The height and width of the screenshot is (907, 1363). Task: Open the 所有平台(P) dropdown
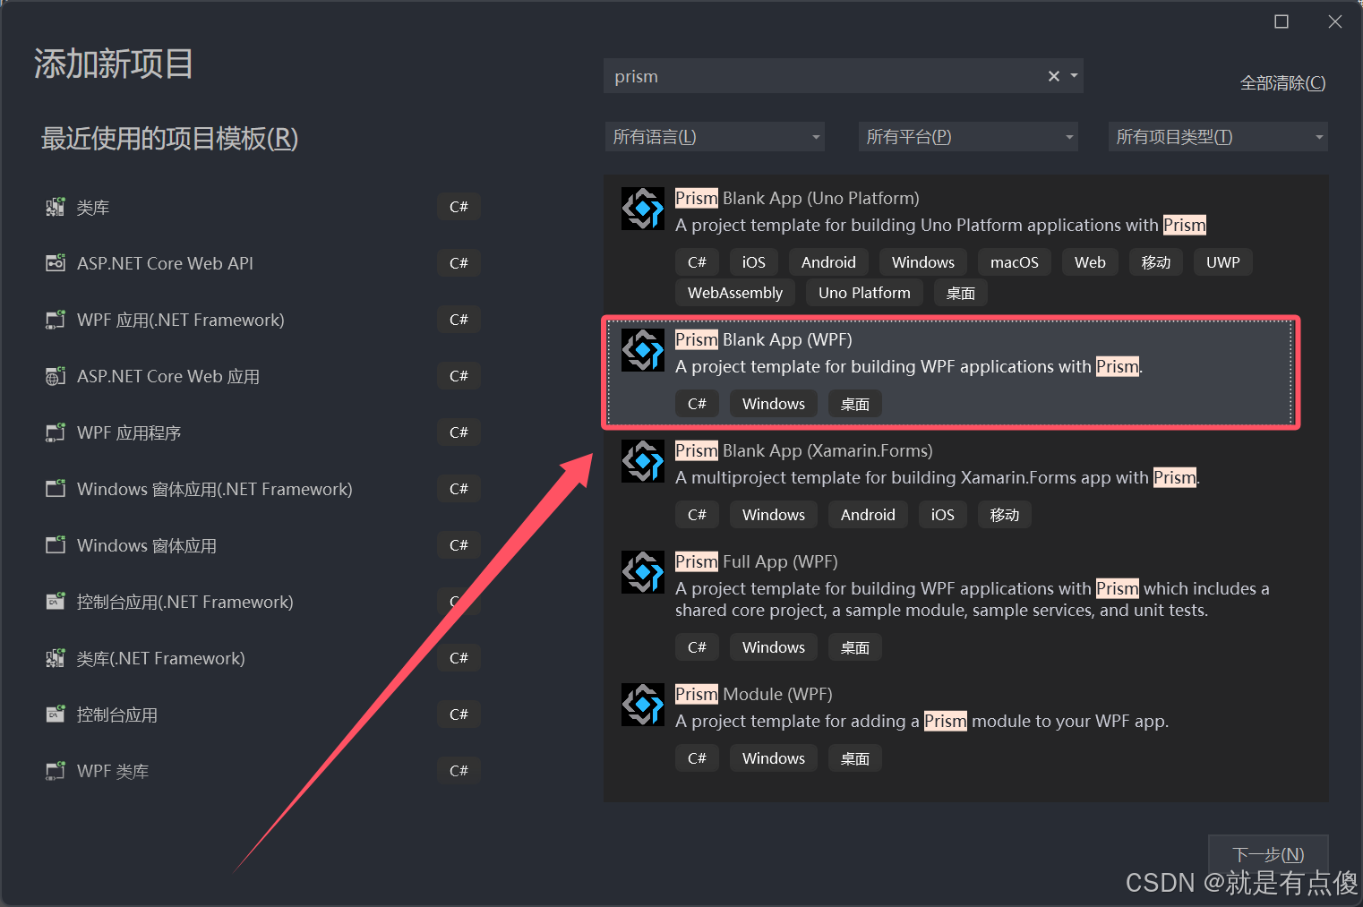point(968,137)
